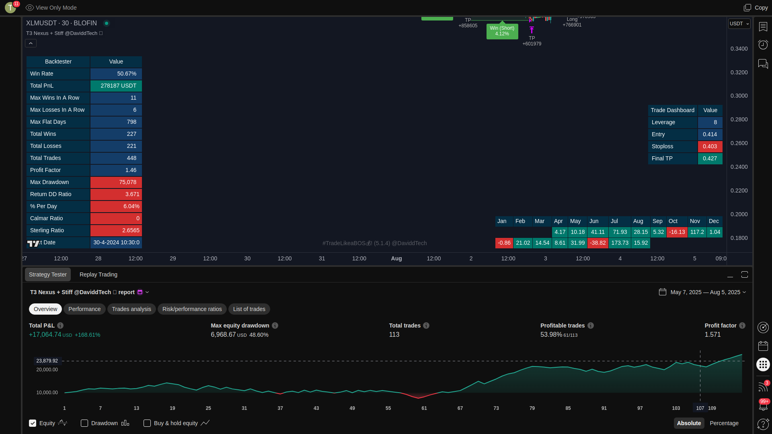Open the chats panel icon
772x434 pixels.
coord(763,64)
